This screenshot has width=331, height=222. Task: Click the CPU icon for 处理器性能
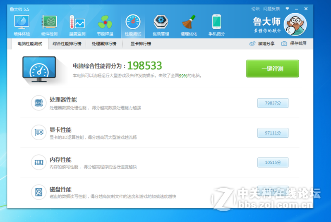38,103
